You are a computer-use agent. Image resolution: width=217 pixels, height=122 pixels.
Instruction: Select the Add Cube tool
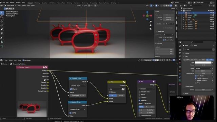click(2, 46)
